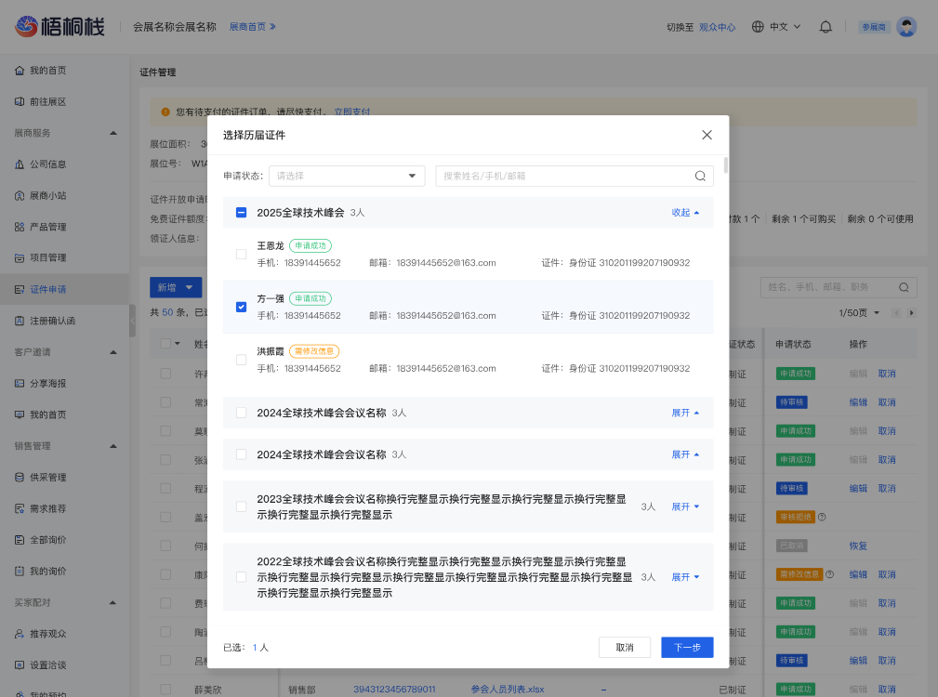Viewport: 938px width, 697px height.
Task: Close the 选择历届证件 dialog
Action: [707, 135]
